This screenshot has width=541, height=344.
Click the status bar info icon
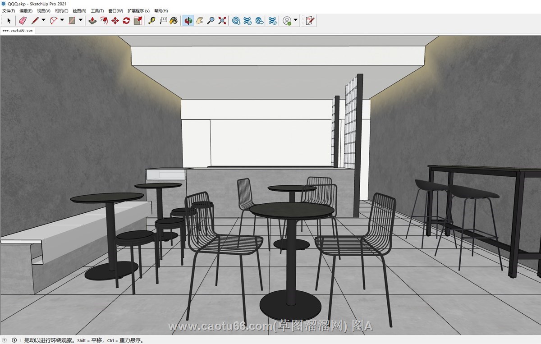click(14, 340)
